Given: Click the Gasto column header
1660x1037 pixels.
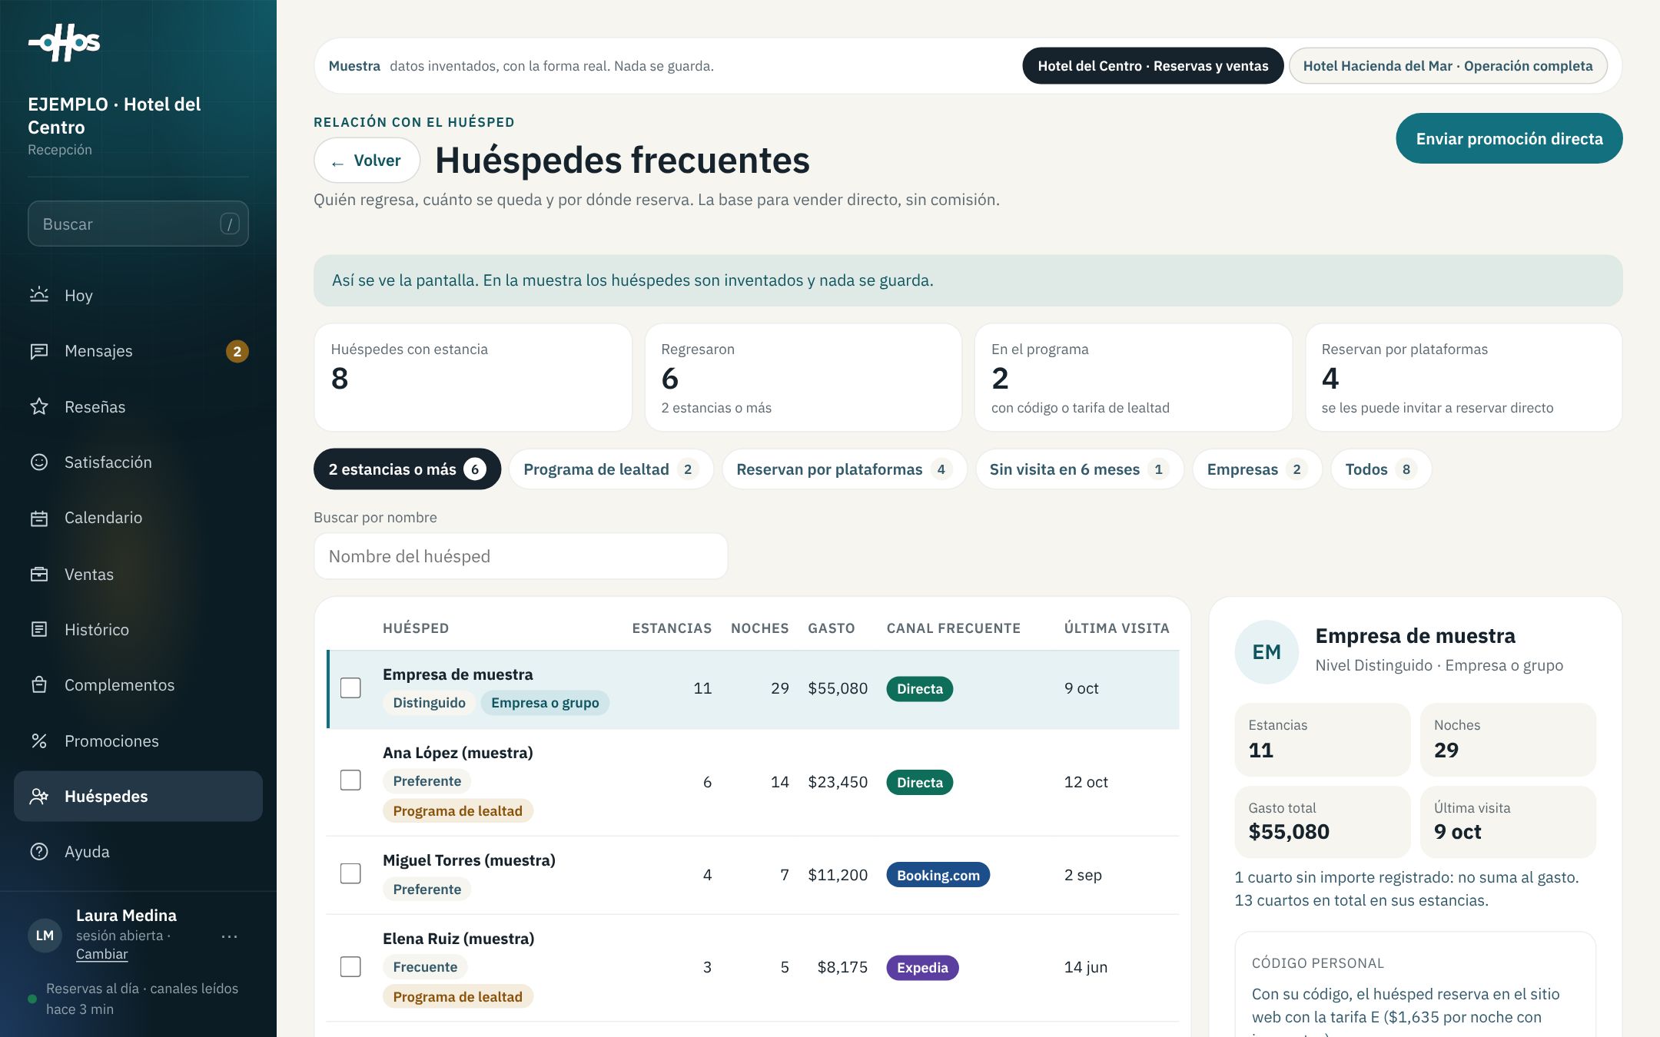Looking at the screenshot, I should coord(832,628).
